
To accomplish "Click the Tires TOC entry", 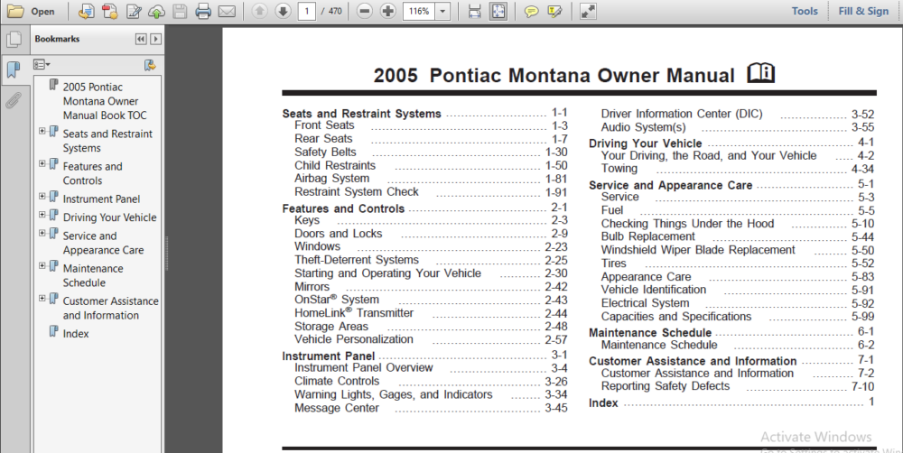I will tap(613, 263).
